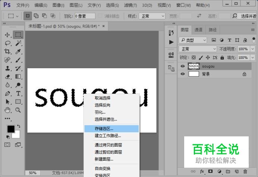Select the Brush tool
This screenshot has height=177, width=258.
18,60
